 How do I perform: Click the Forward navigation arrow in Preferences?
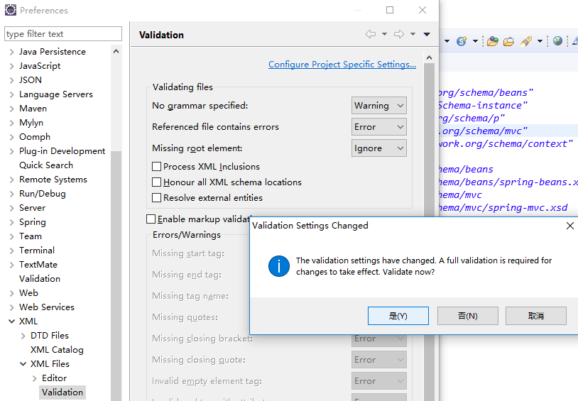399,34
